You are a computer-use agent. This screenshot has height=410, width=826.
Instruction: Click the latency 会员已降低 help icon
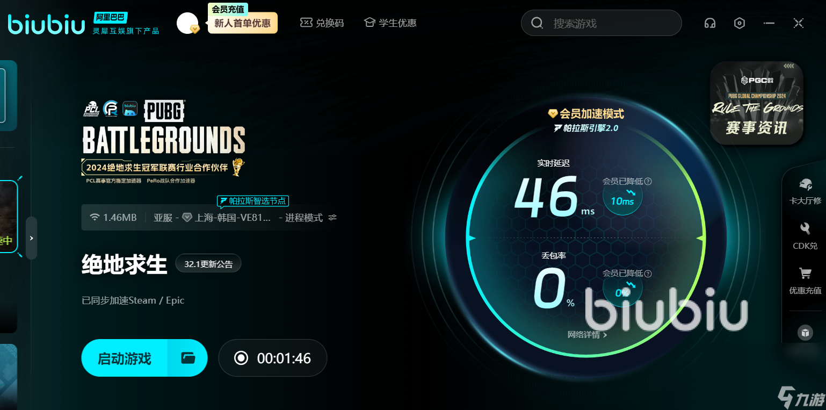(x=648, y=182)
